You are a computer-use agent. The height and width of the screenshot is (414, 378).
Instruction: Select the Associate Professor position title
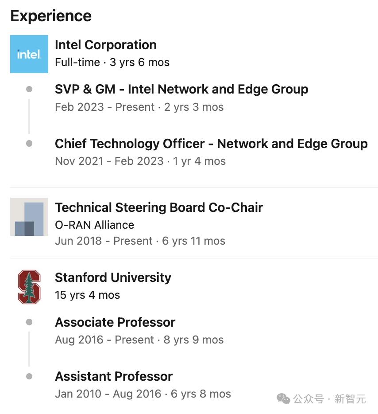(115, 322)
